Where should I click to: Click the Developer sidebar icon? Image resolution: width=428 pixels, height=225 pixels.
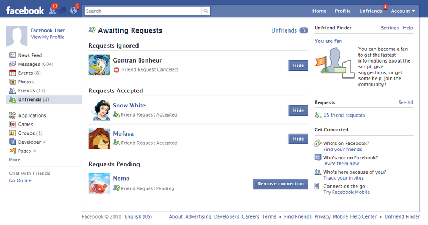coord(12,142)
